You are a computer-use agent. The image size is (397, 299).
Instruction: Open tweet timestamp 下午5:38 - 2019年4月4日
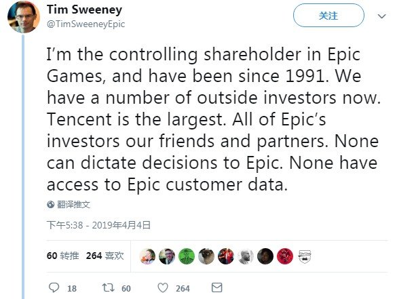tap(98, 225)
